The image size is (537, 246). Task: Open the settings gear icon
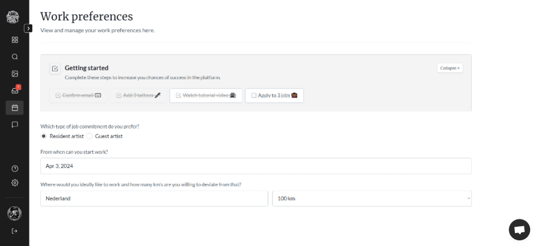[x=15, y=183]
